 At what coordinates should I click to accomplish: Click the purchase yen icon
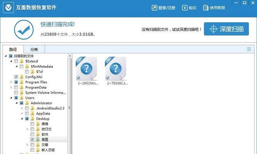185,8
